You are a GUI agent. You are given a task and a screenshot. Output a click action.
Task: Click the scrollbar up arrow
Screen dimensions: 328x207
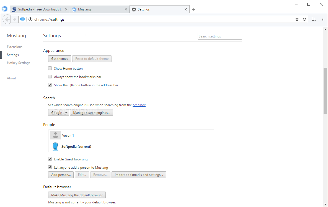(x=325, y=29)
